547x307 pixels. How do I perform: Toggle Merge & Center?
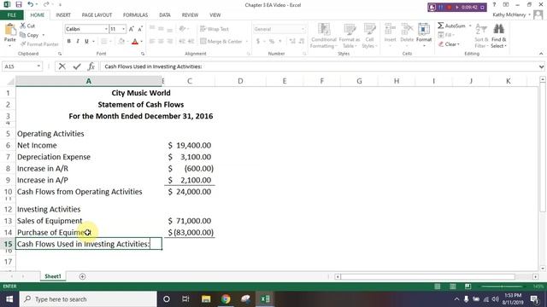221,42
